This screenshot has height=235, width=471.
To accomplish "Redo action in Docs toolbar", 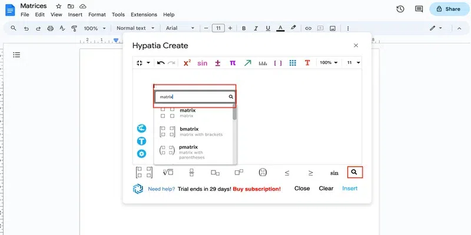I will coord(38,28).
